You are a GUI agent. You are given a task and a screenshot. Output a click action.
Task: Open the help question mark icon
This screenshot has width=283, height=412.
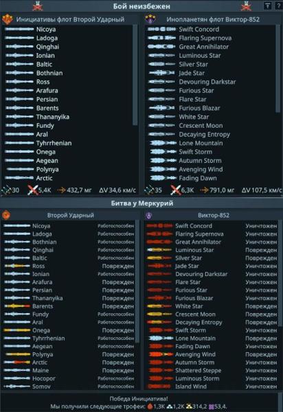[279, 5]
